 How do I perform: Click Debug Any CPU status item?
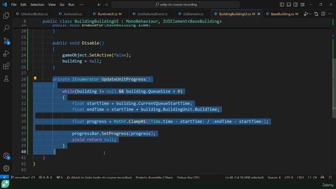(188, 177)
